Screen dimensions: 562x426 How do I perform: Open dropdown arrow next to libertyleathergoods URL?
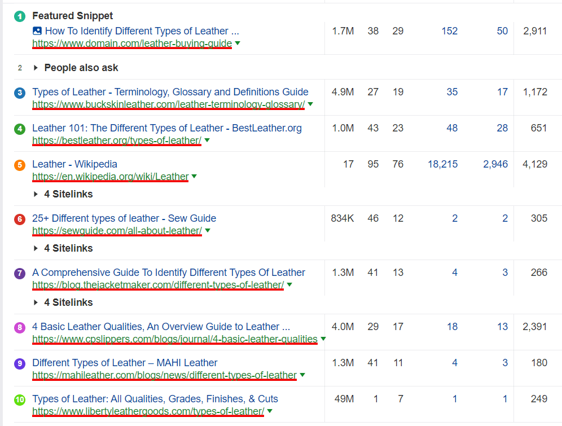point(270,411)
